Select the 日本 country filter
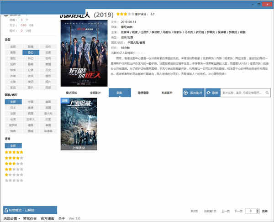Image resolution: width=274 pixels, height=222 pixels. [13, 108]
